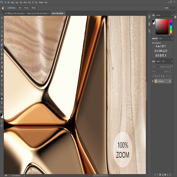
Task: Open the Image menu
Action: (12, 2)
